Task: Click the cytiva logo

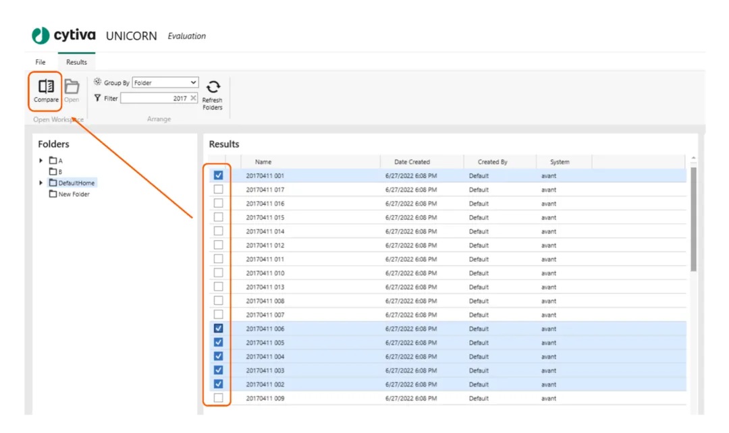Action: pyautogui.click(x=63, y=35)
